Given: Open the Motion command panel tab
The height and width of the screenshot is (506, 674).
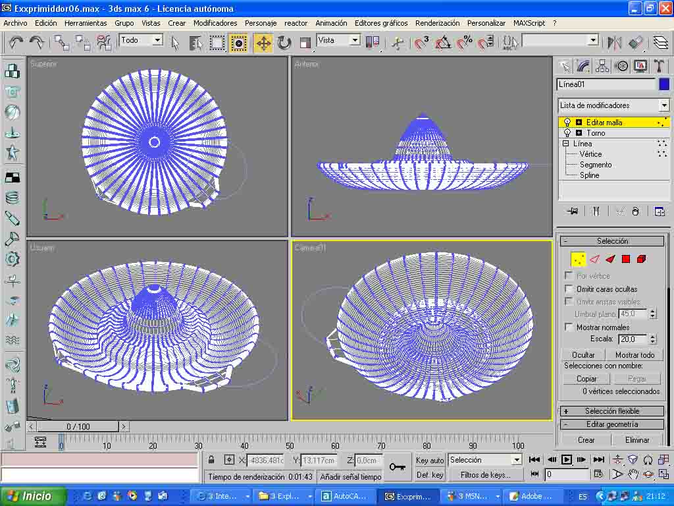Looking at the screenshot, I should click(621, 67).
